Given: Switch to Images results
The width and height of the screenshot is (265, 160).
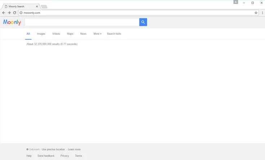Looking at the screenshot, I should coord(41,34).
